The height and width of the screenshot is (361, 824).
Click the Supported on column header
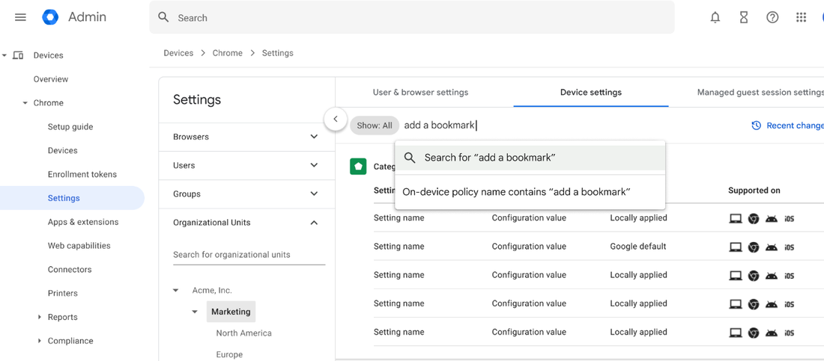click(x=754, y=191)
